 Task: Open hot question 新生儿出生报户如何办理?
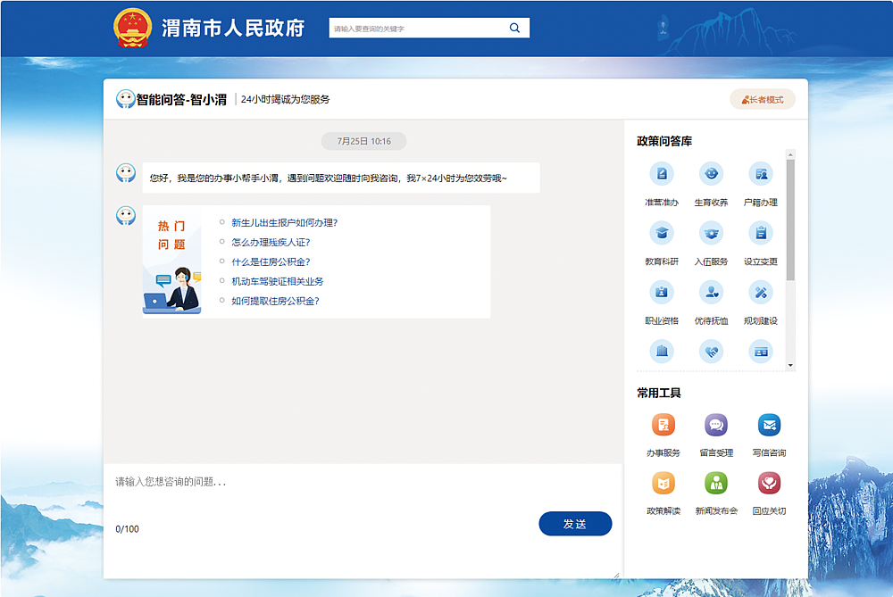(284, 223)
